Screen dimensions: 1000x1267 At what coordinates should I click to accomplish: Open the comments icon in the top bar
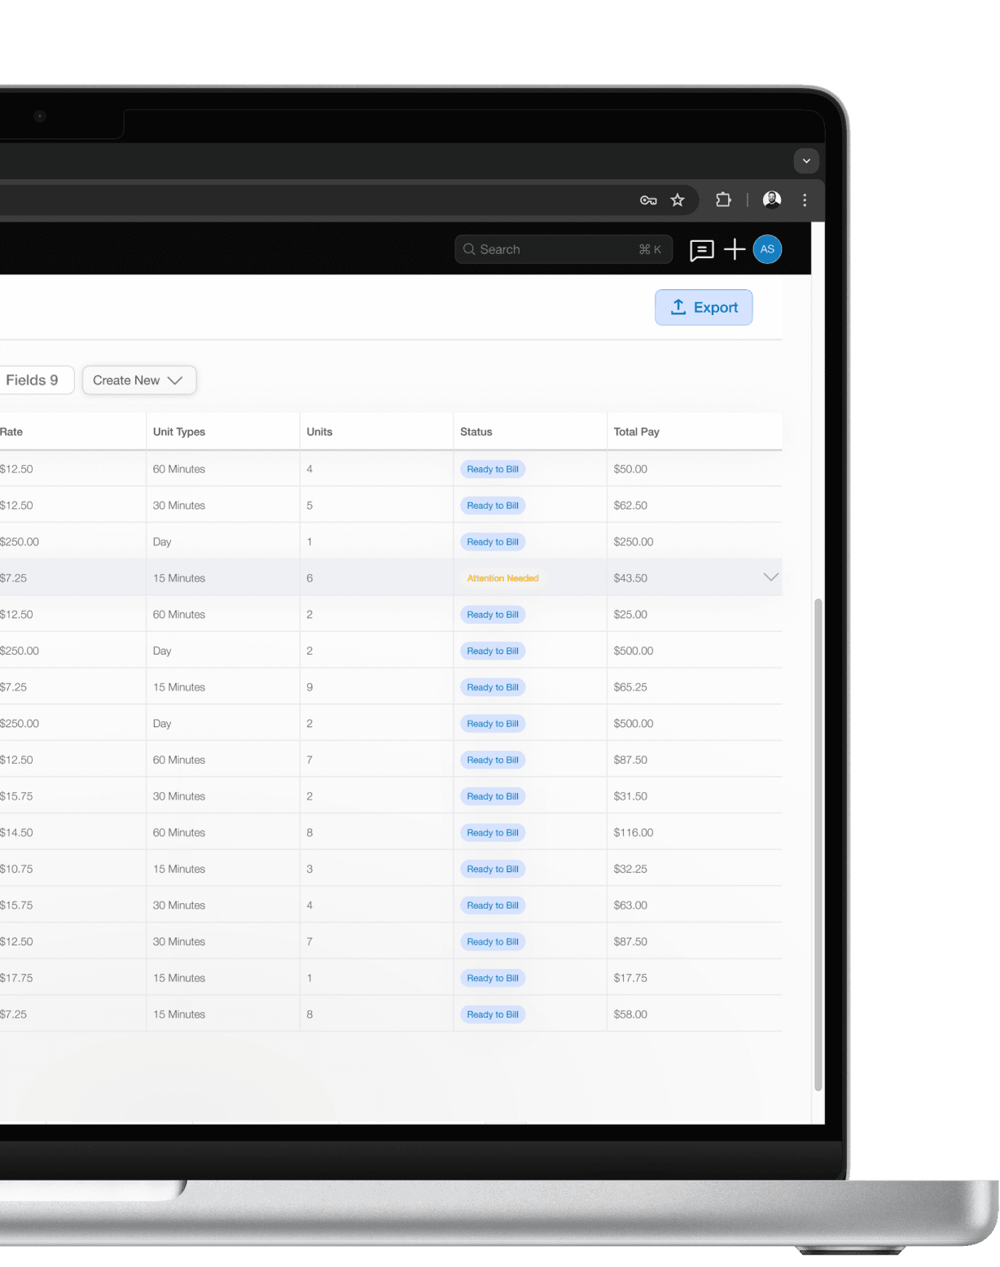click(700, 250)
